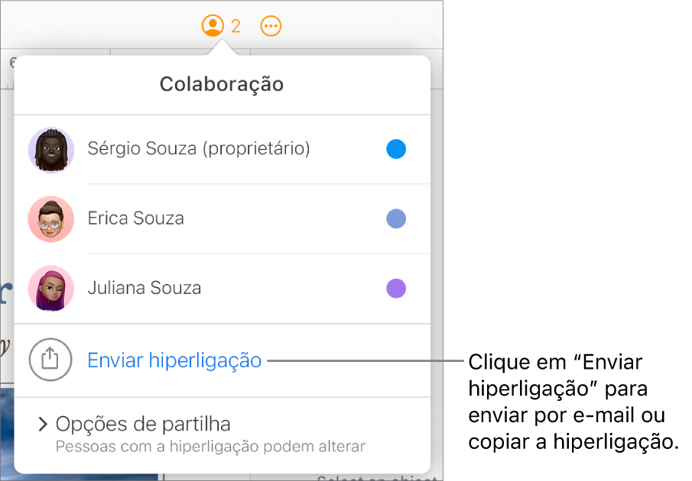Click the participant count badge showing 2
Screen dimensions: 692x481
coord(235,25)
